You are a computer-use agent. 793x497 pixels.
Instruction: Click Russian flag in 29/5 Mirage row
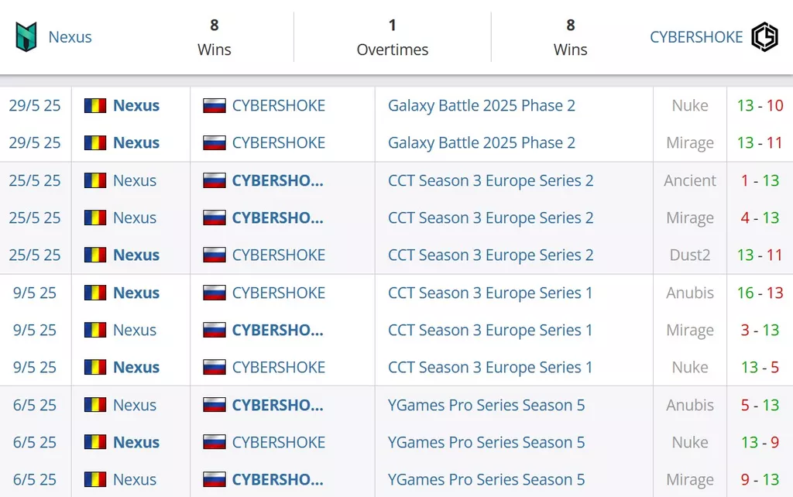214,142
